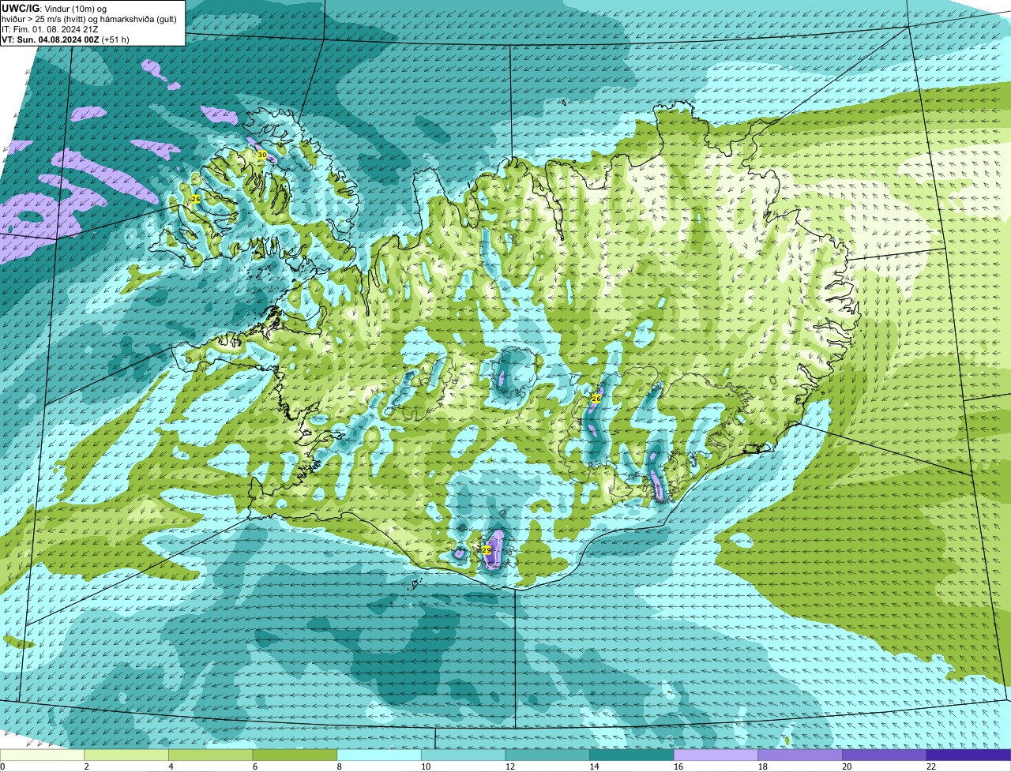The height and width of the screenshot is (772, 1011).
Task: Click the 4–6 m/s green swatch
Action: 210,755
